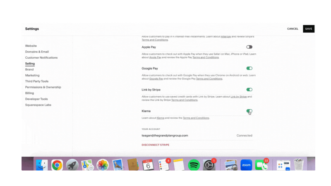Open the Mail stamp icon in dock
The width and height of the screenshot is (331, 186).
[118, 165]
